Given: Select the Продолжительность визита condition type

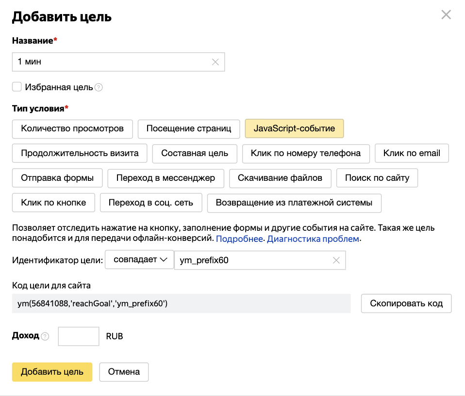Looking at the screenshot, I should coord(80,153).
